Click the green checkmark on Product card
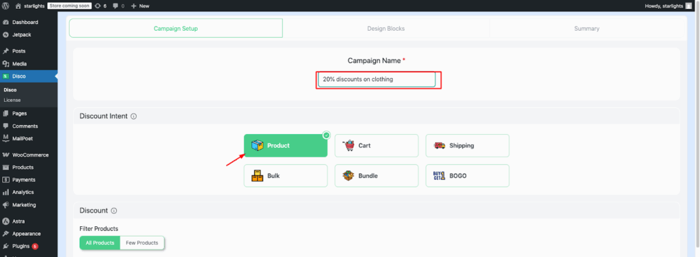This screenshot has height=257, width=700. click(326, 135)
